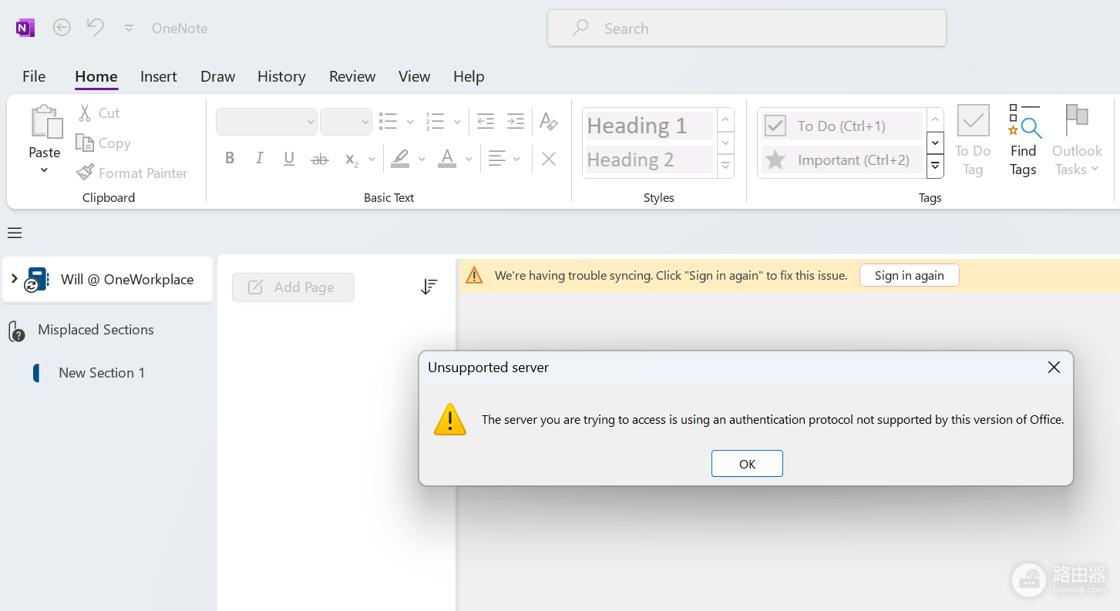
Task: Click the sync warning triangle icon
Action: (474, 275)
